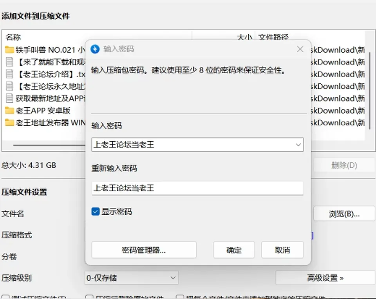Select the file icon next to 【老王论坛永久地址

coord(9,86)
